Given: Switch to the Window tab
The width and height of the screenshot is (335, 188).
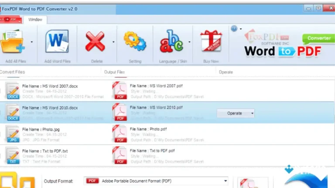Looking at the screenshot, I should pyautogui.click(x=35, y=20).
